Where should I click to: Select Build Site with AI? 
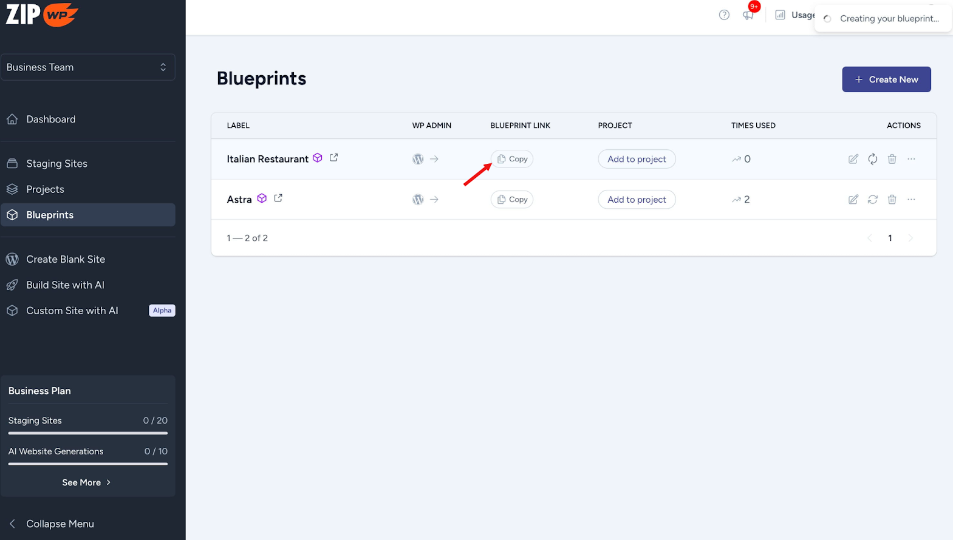(x=65, y=285)
